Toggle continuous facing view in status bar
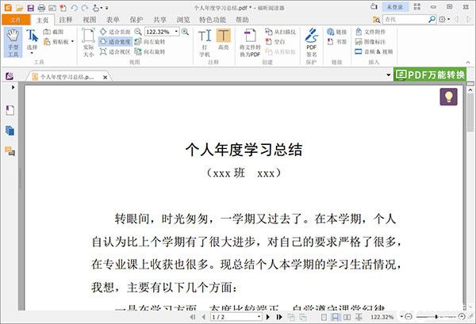The width and height of the screenshot is (476, 324). click(359, 317)
